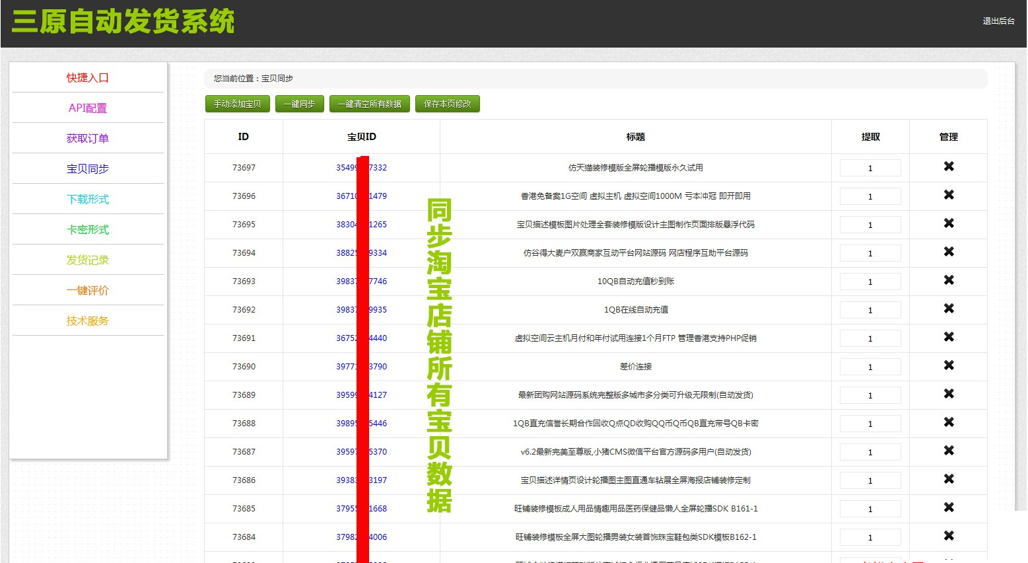Go to API配置 in sidebar
Viewport: 1028px width, 563px height.
[x=88, y=108]
